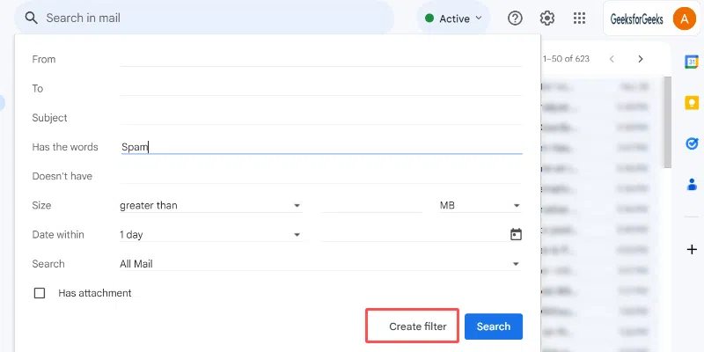Open the Google apps grid
Image resolution: width=704 pixels, height=352 pixels.
click(580, 18)
